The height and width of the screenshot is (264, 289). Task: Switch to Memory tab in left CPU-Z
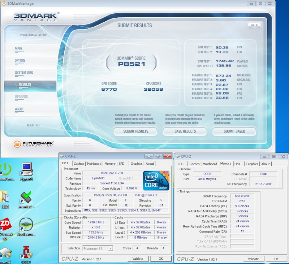tap(110, 164)
